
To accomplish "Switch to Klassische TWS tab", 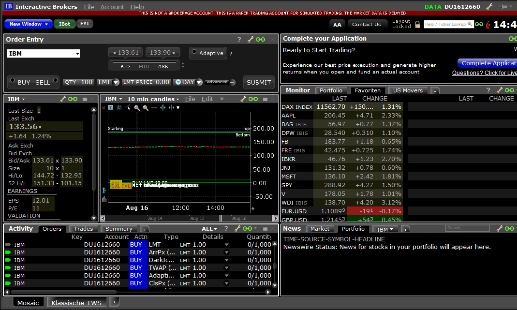I will click(76, 303).
